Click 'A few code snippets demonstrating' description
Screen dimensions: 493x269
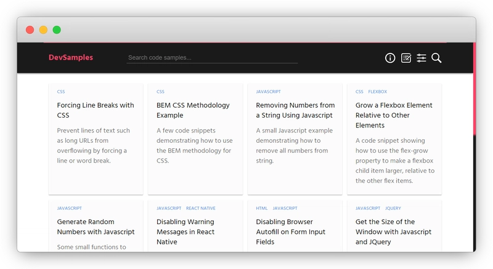click(x=195, y=146)
